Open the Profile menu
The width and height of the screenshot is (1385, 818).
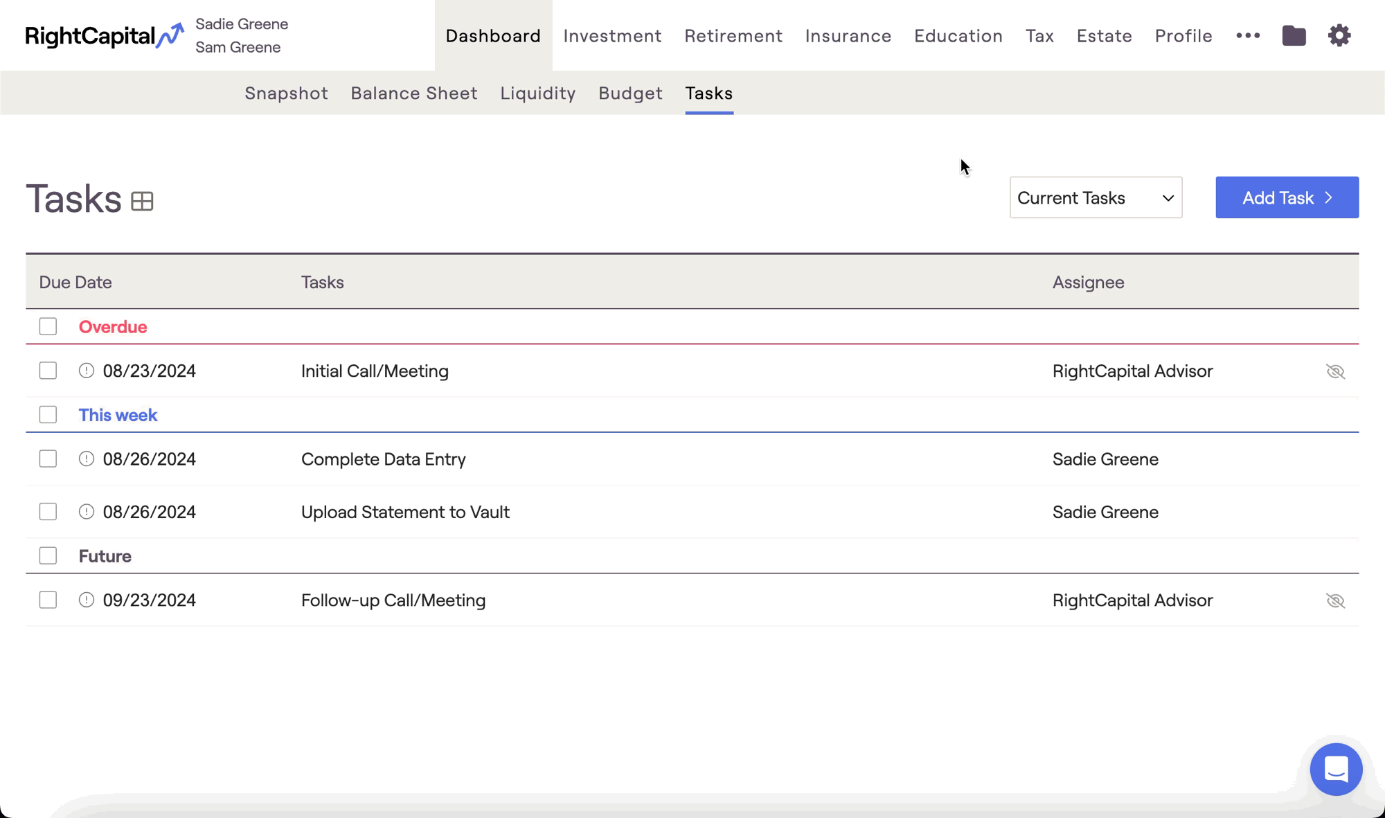click(x=1183, y=35)
